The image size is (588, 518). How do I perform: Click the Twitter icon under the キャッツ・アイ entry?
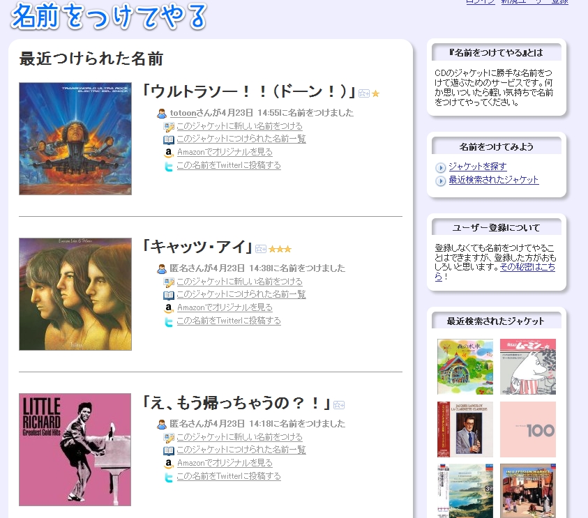(169, 321)
